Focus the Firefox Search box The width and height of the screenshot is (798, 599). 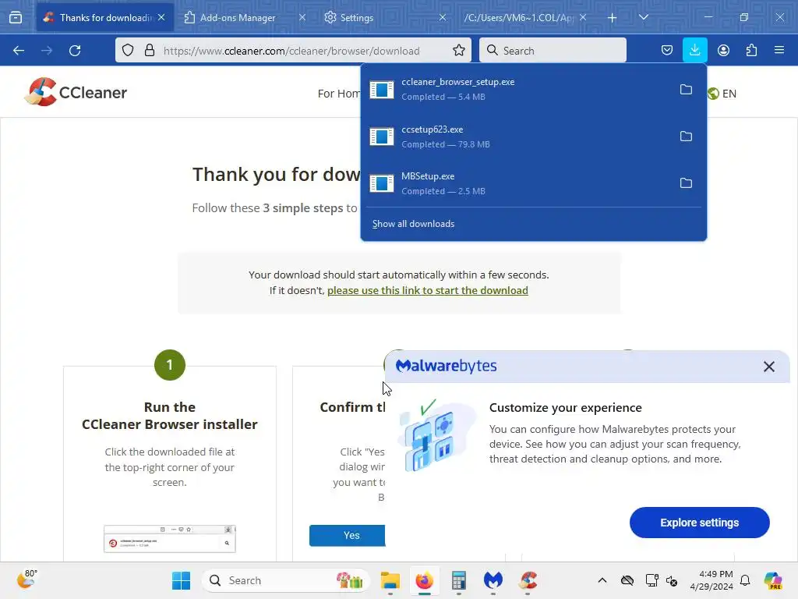(553, 50)
